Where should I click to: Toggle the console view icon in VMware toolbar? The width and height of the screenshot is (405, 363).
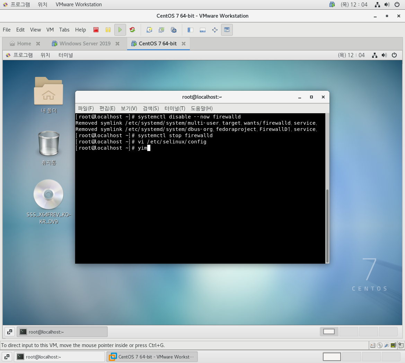coord(227,30)
